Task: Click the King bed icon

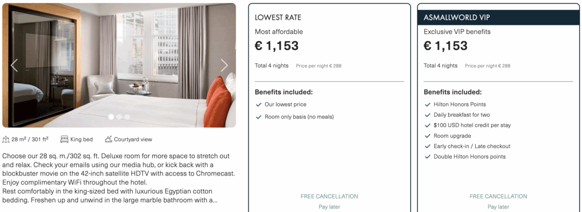Action: [64, 140]
